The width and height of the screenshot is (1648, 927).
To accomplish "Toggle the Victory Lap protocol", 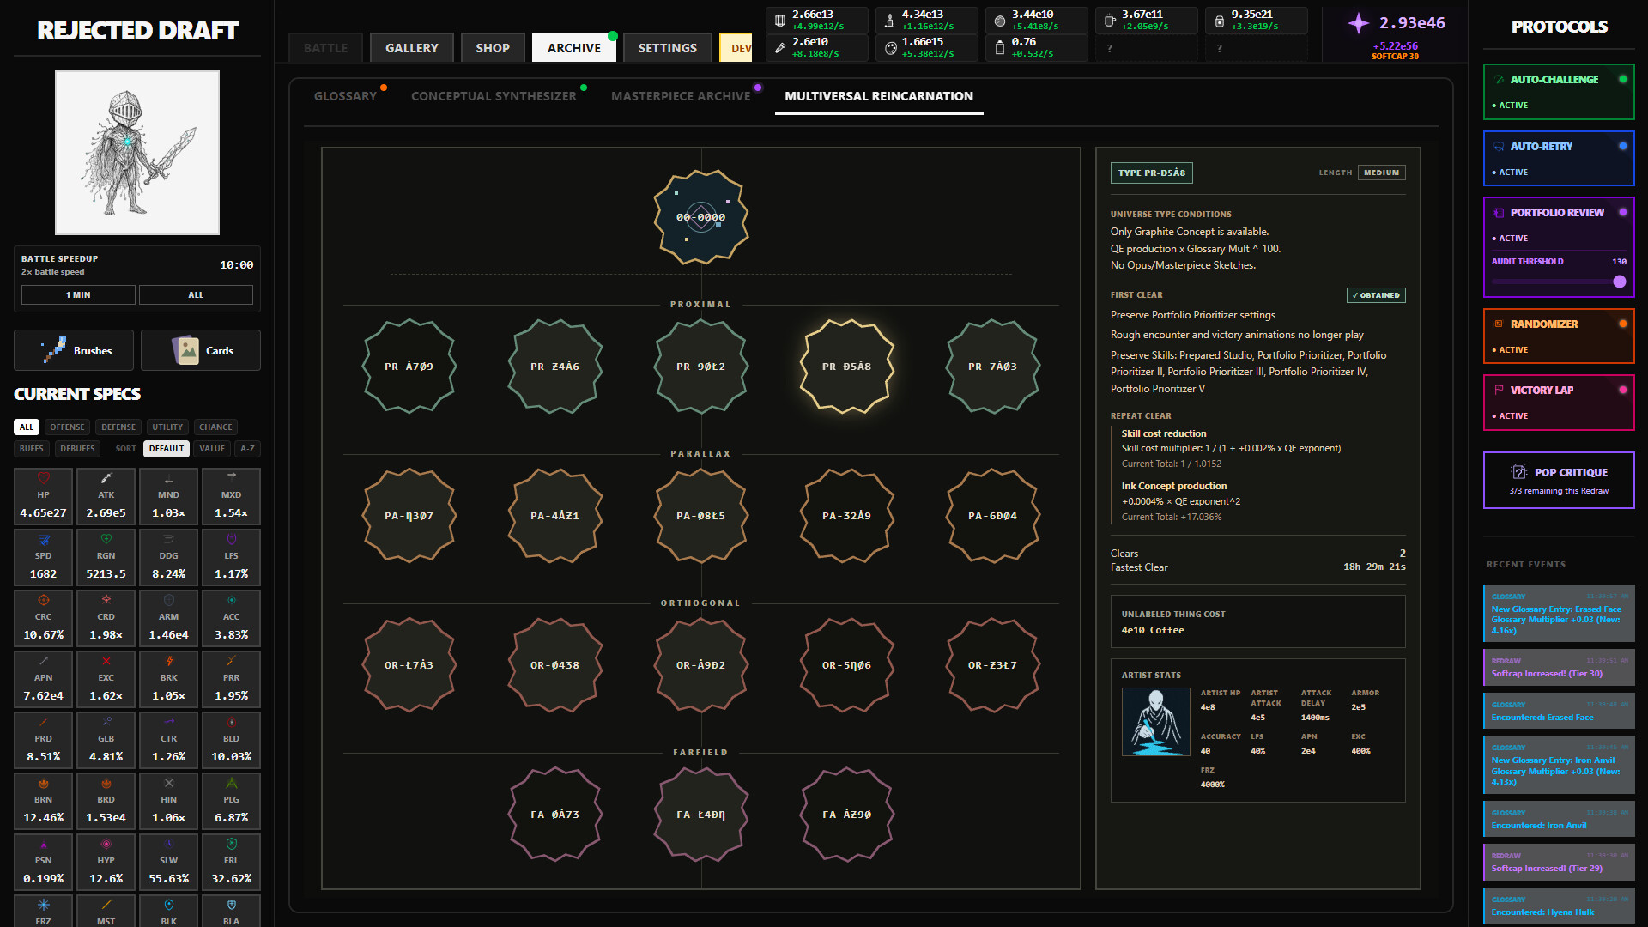I will coord(1559,403).
